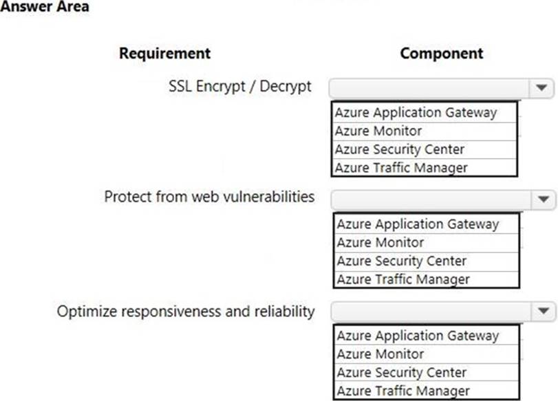Expand the Protect from web vulnerabilities dropdown arrow
Image resolution: width=558 pixels, height=401 pixels.
[543, 199]
